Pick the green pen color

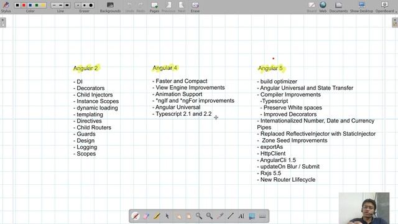click(37, 5)
